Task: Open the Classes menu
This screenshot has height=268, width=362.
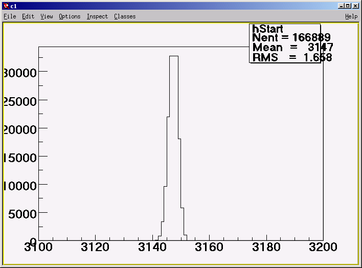Action: (125, 16)
